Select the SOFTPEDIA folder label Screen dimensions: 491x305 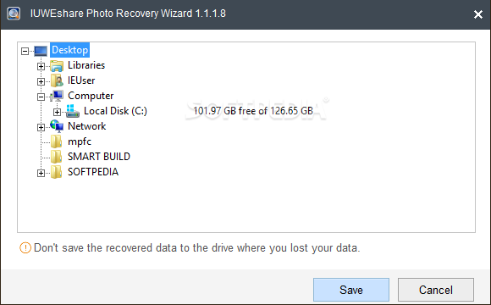[x=93, y=172]
